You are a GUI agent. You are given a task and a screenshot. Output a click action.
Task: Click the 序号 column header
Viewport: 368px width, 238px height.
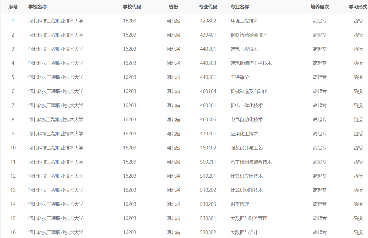13,7
